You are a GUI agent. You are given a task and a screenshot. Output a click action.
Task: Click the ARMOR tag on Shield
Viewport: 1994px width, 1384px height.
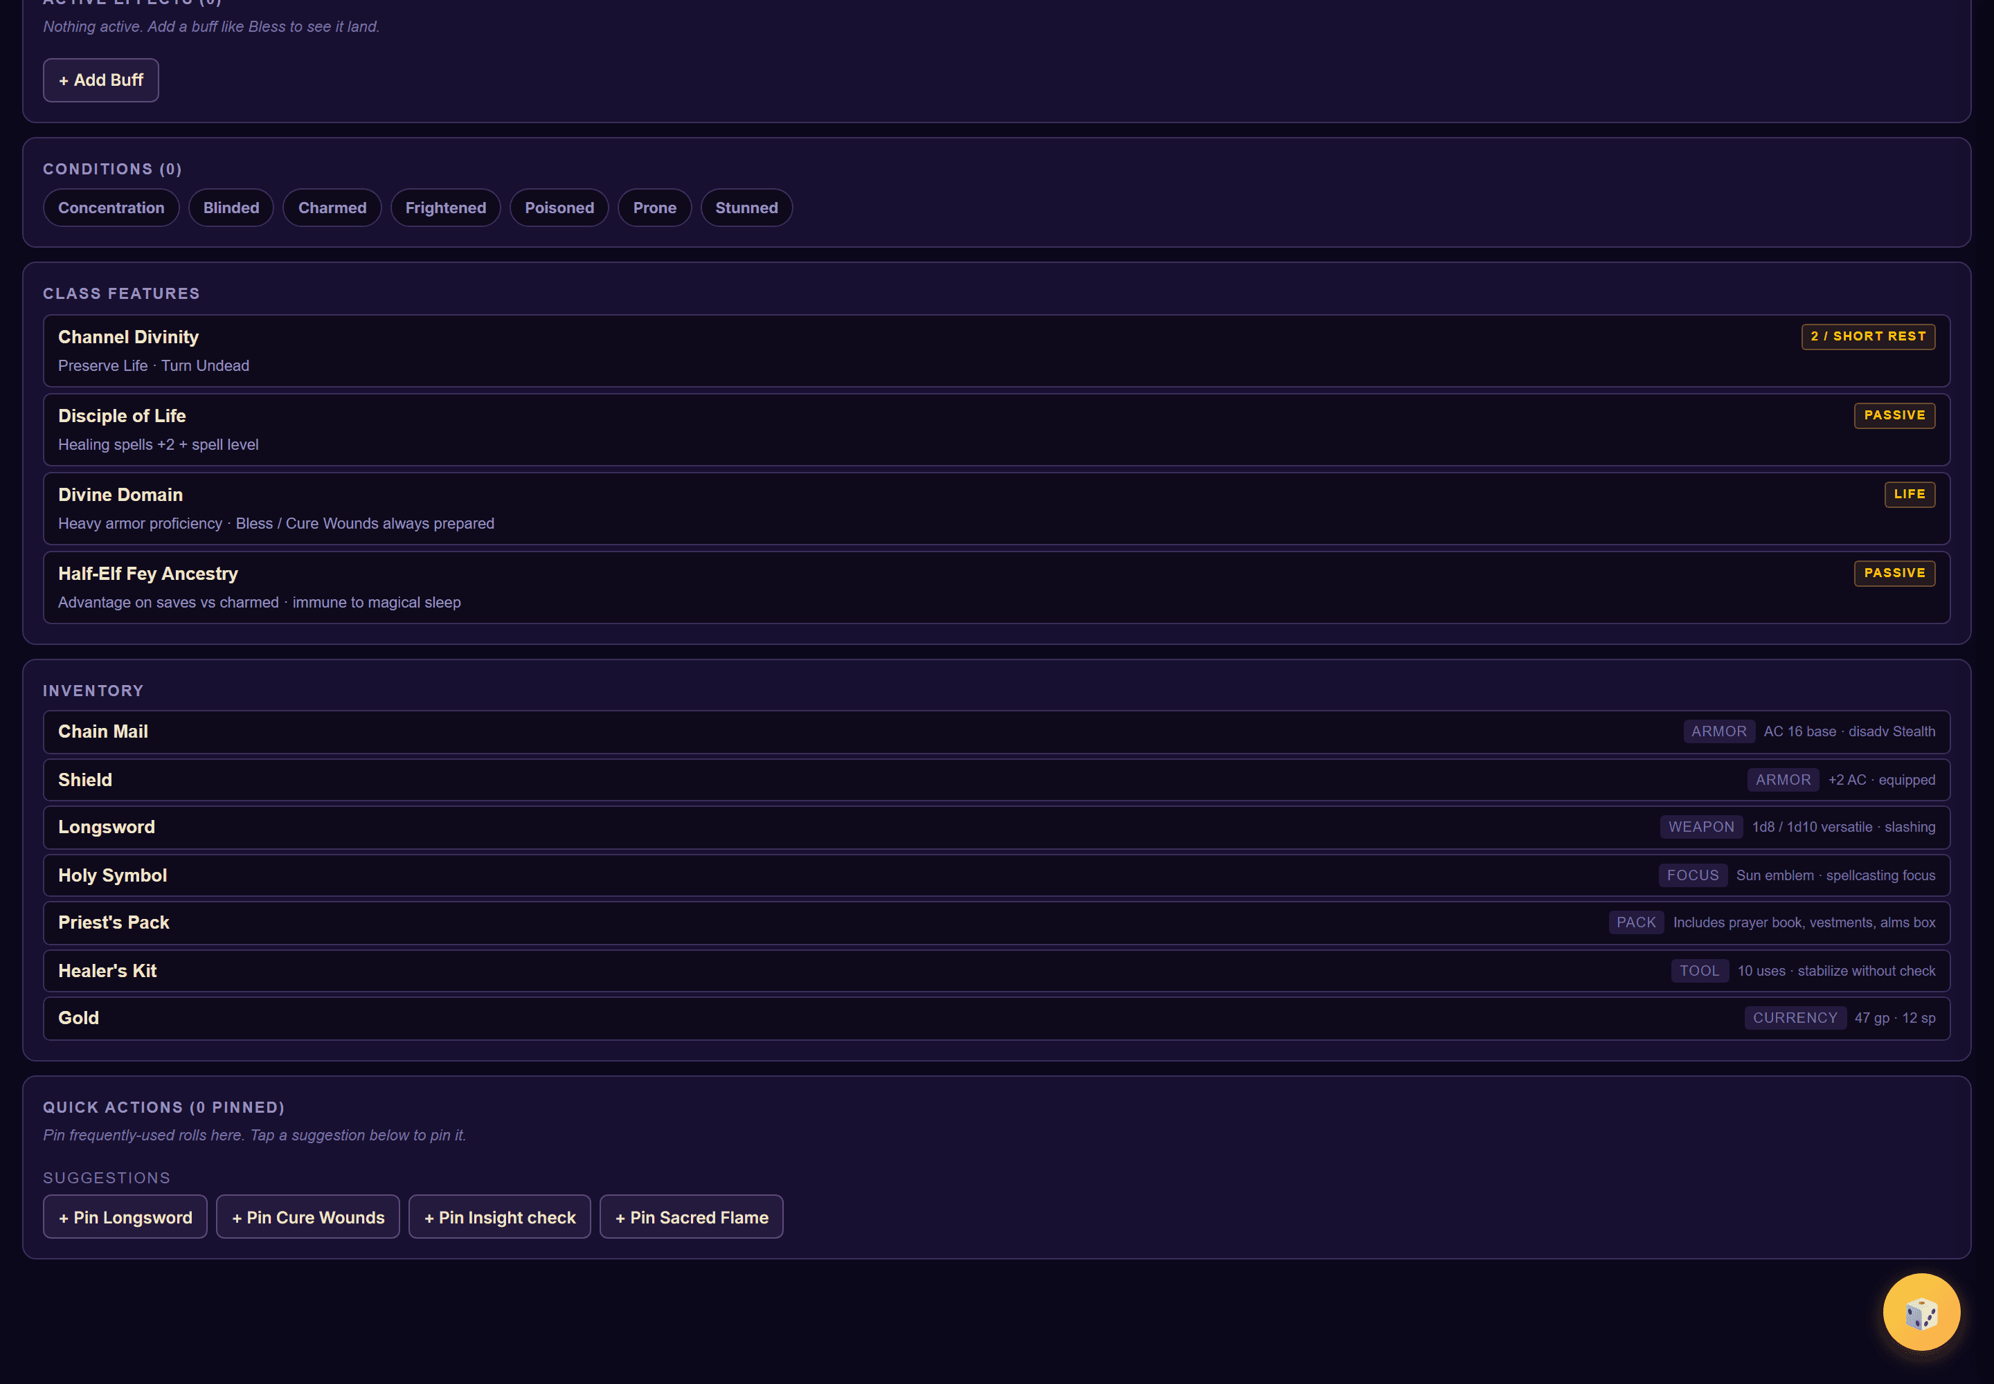click(1783, 780)
